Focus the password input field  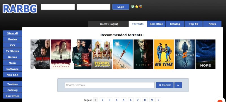point(94,7)
